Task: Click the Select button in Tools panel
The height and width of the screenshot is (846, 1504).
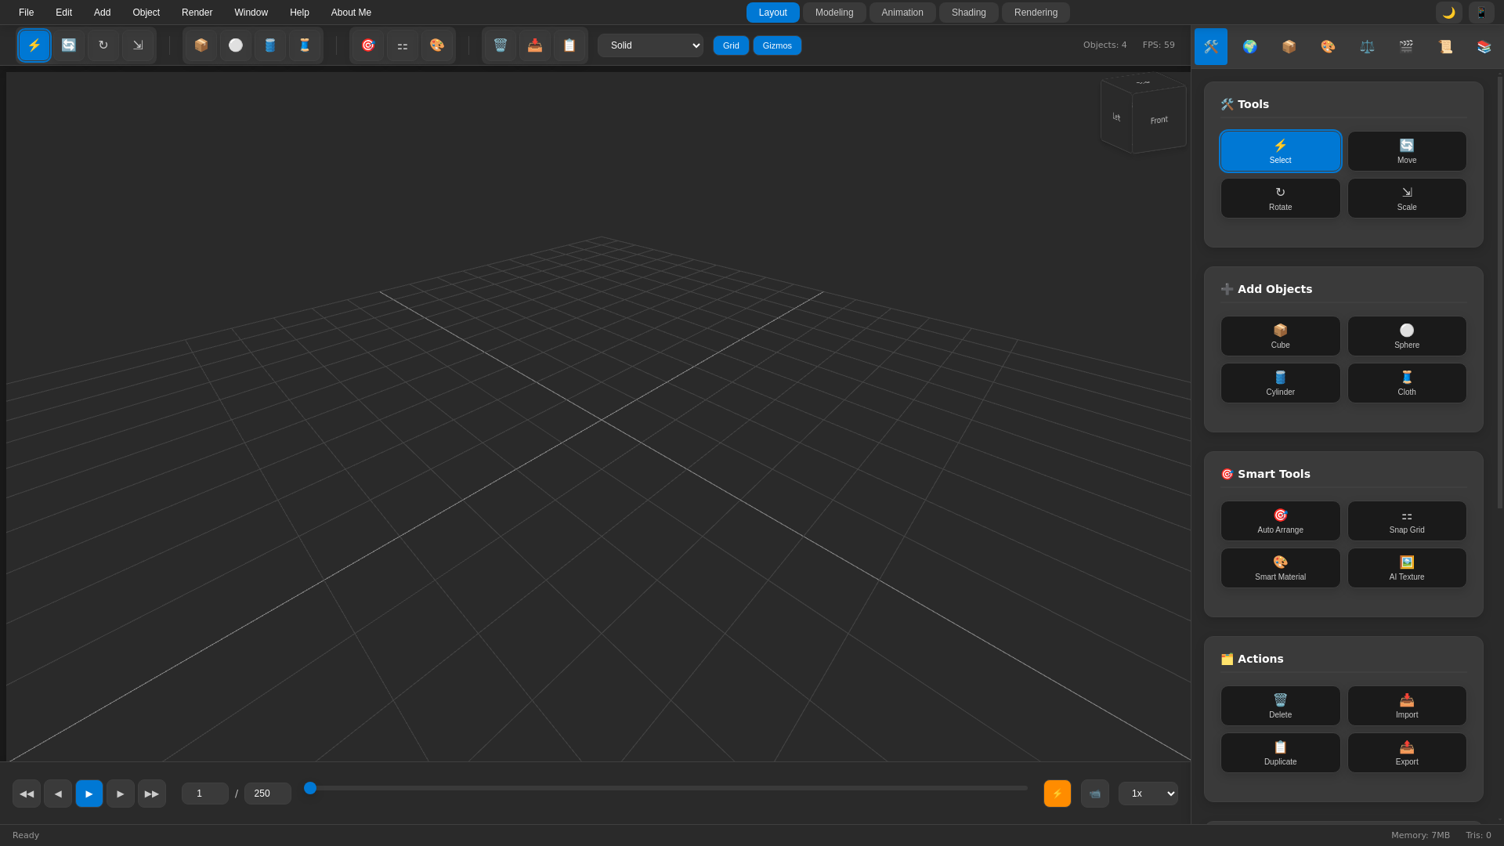Action: click(1280, 151)
